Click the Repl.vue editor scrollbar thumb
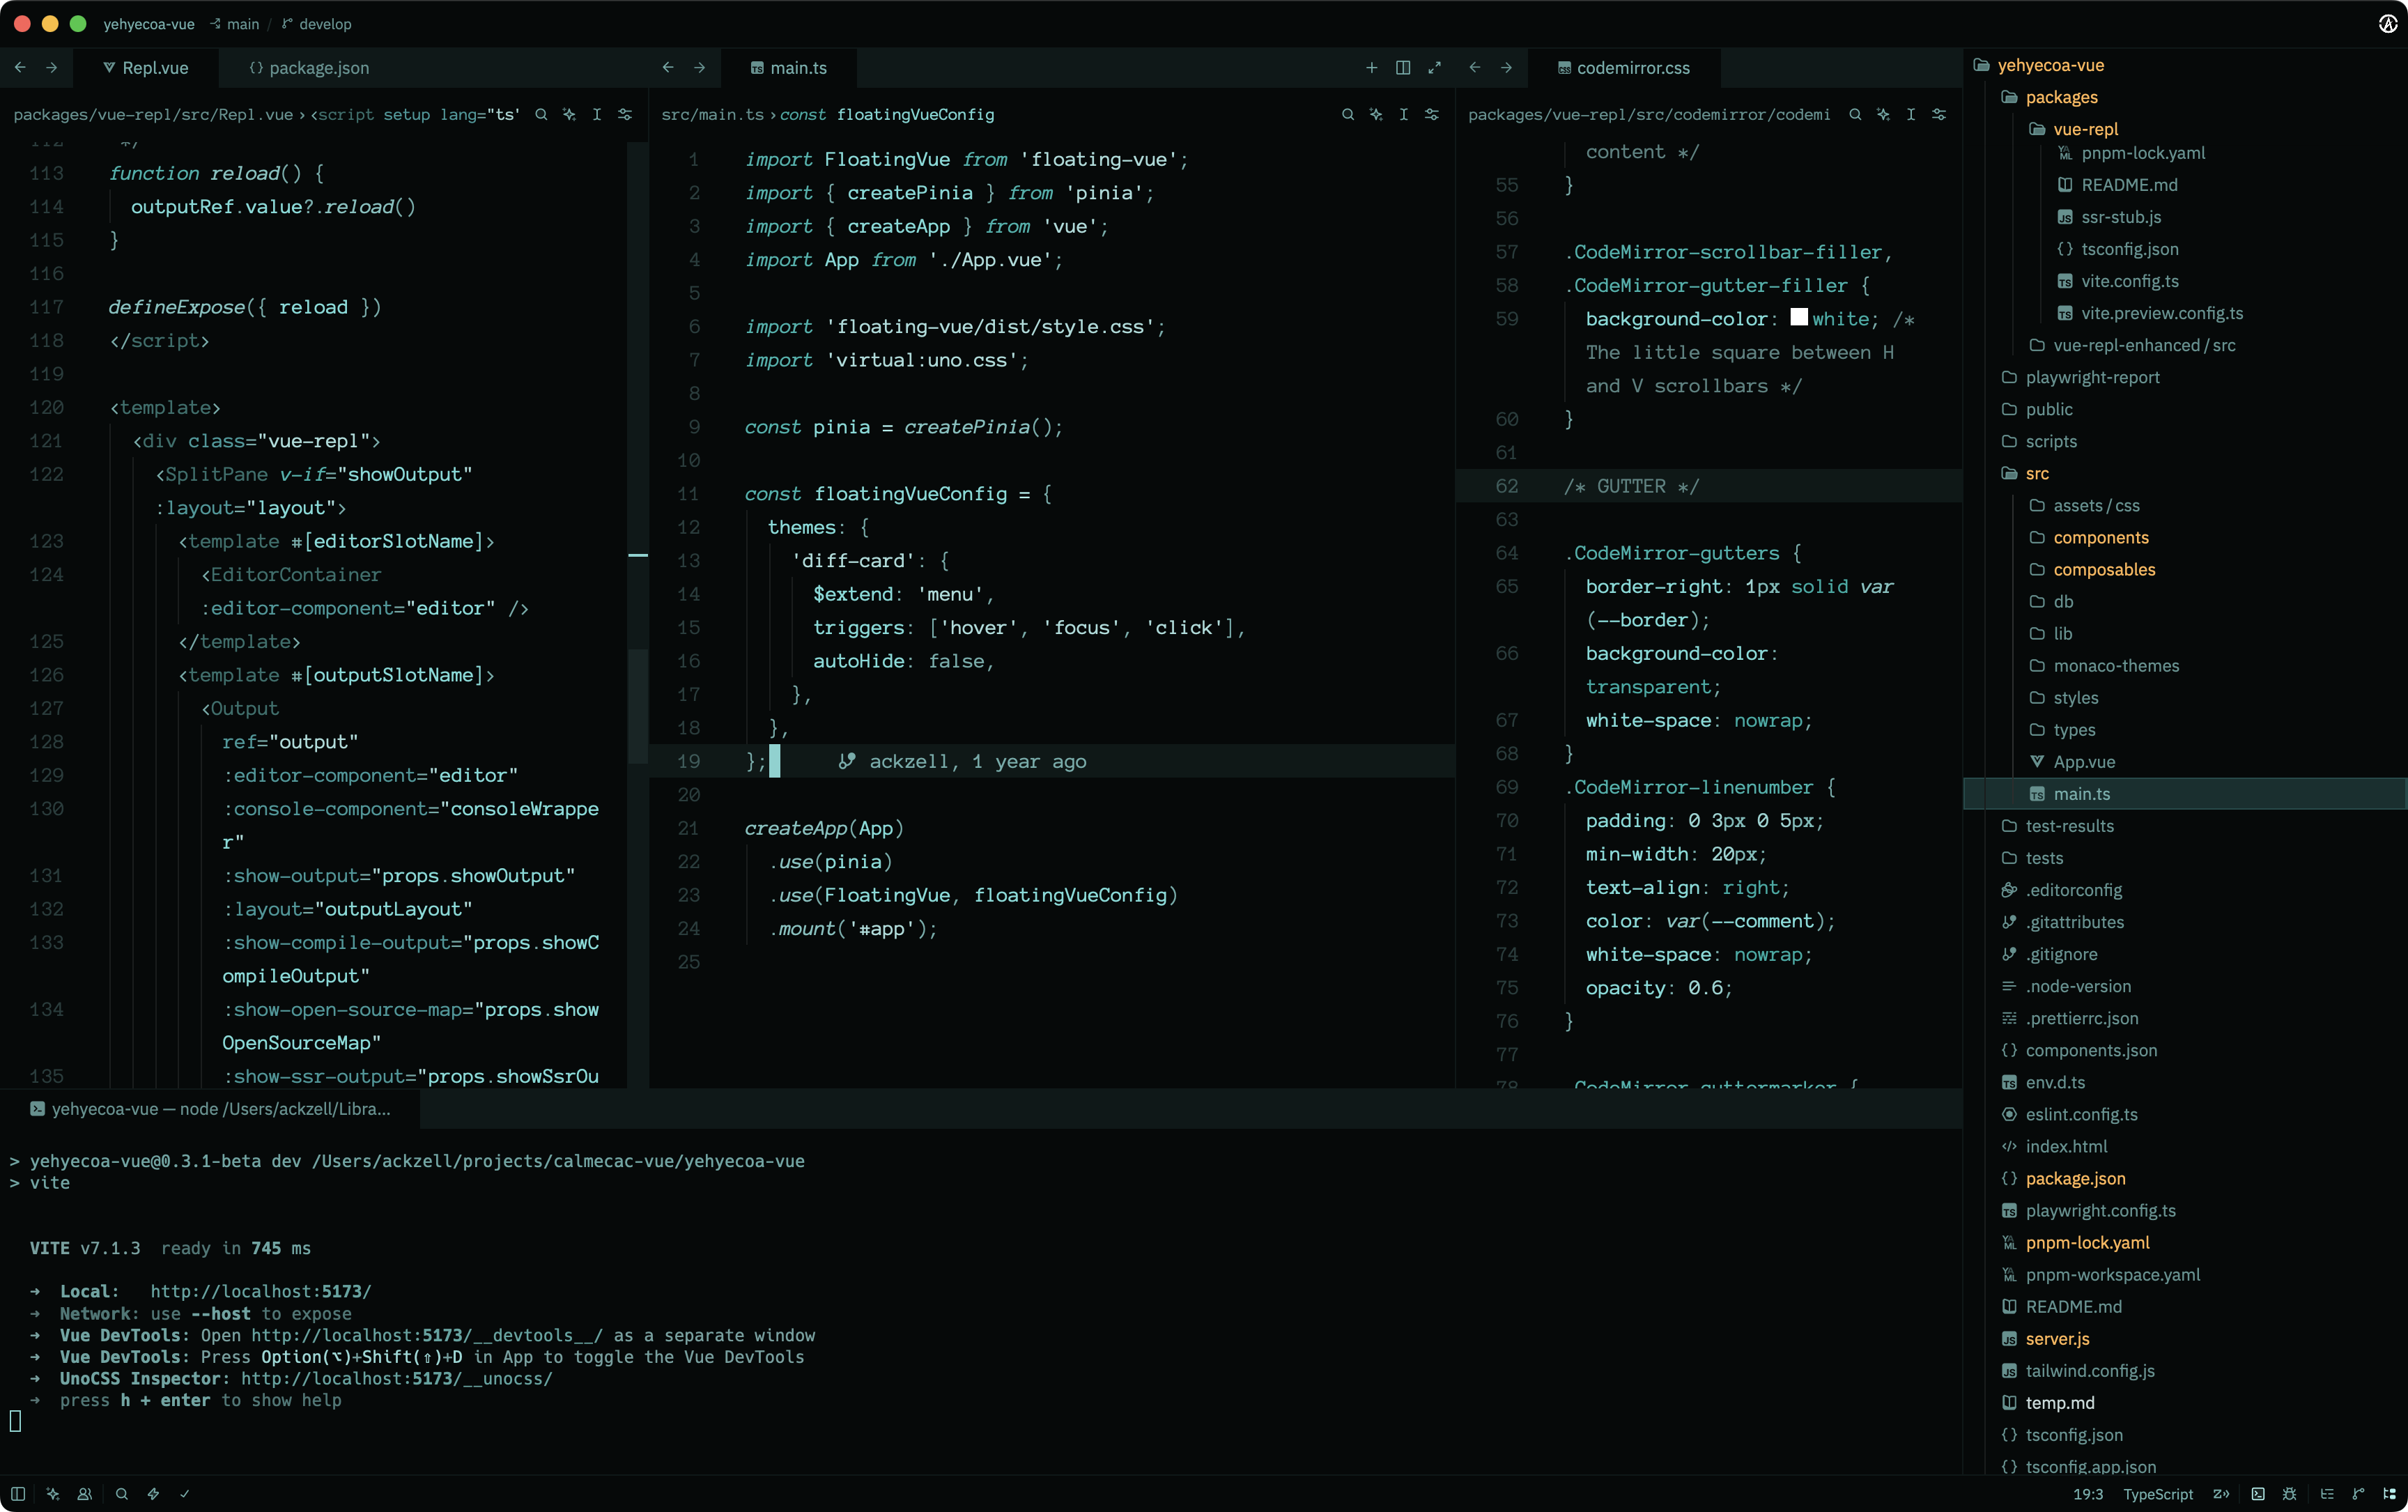2408x1512 pixels. pyautogui.click(x=638, y=707)
